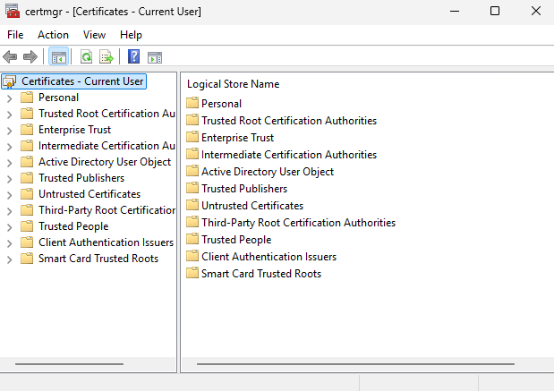Click folder icon of Trusted People in right pane
The image size is (554, 391).
pyautogui.click(x=192, y=239)
